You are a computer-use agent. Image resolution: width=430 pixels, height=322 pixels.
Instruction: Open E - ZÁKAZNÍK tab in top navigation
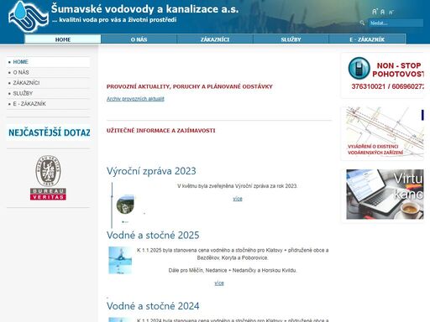coord(367,39)
